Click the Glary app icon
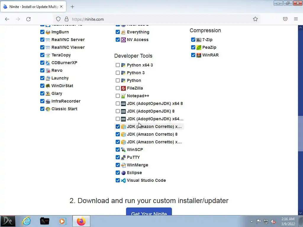 pyautogui.click(x=48, y=94)
